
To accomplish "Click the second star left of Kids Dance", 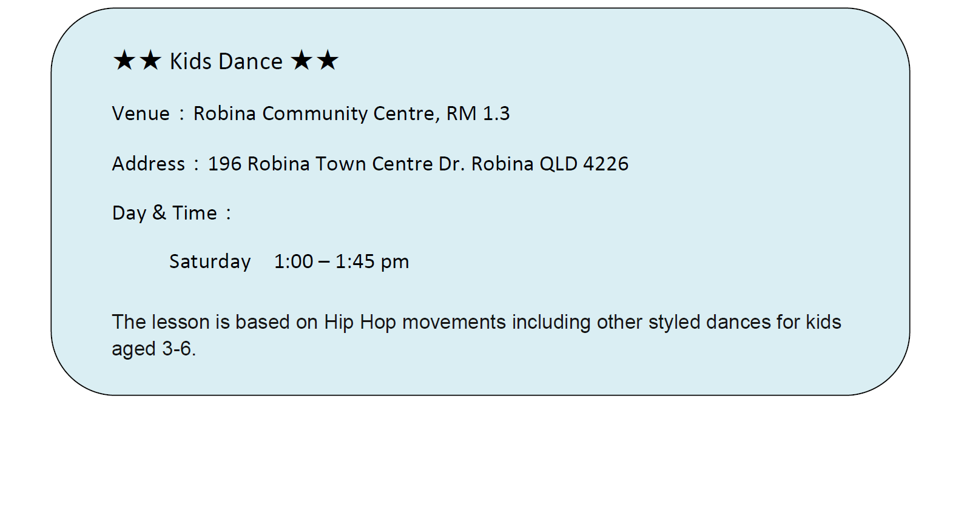I will 150,61.
